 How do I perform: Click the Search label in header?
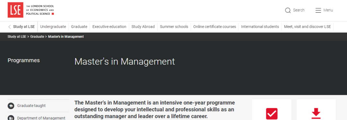tap(299, 10)
